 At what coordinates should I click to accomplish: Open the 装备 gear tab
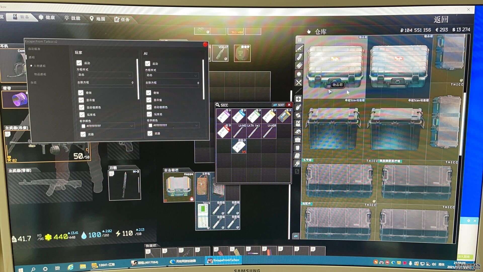point(22,17)
